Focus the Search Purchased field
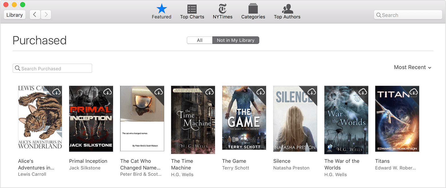 (x=52, y=68)
